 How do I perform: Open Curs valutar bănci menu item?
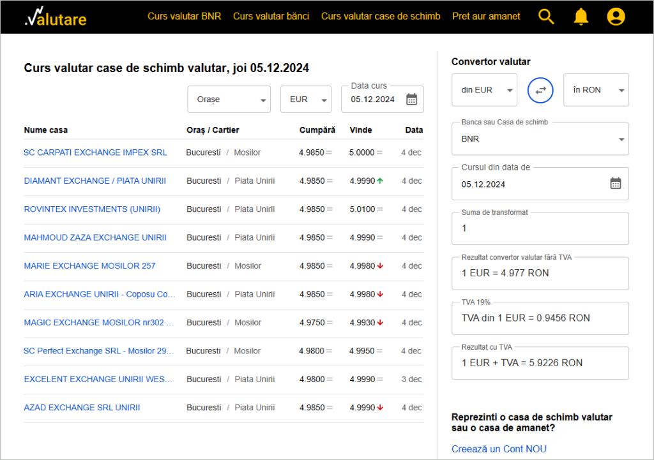pos(271,17)
